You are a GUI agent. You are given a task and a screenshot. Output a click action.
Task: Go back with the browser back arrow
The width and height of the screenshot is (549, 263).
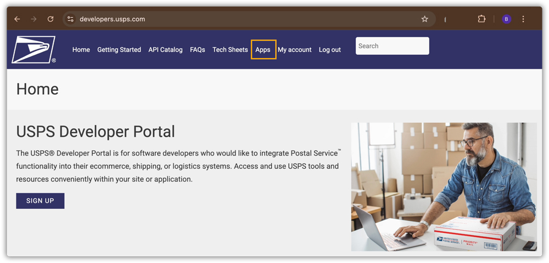pos(17,19)
